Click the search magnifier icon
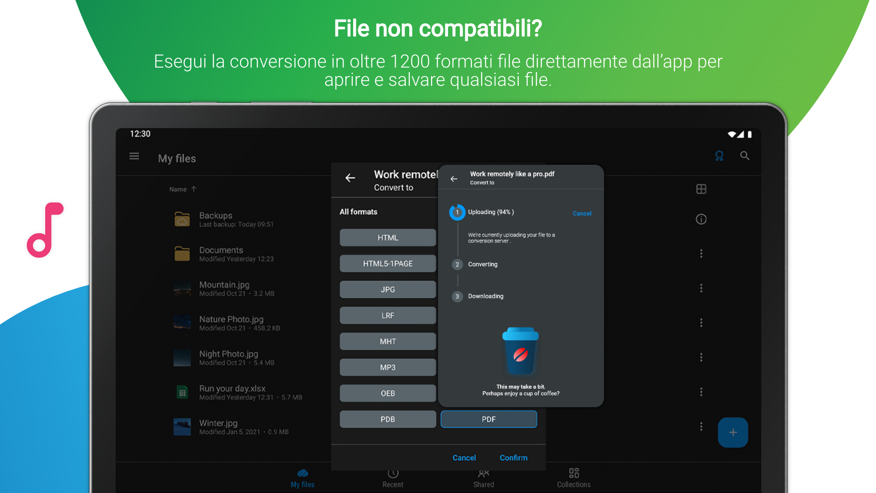Image resolution: width=876 pixels, height=493 pixels. pyautogui.click(x=745, y=156)
